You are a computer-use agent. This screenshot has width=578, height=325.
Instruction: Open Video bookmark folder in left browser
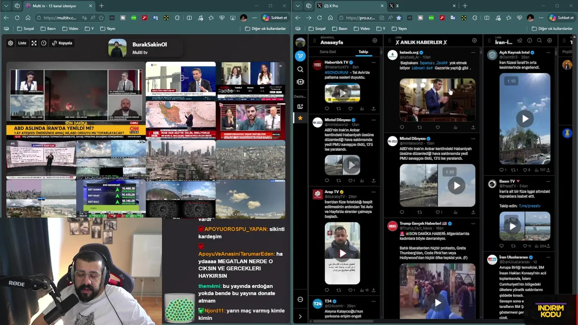point(70,28)
